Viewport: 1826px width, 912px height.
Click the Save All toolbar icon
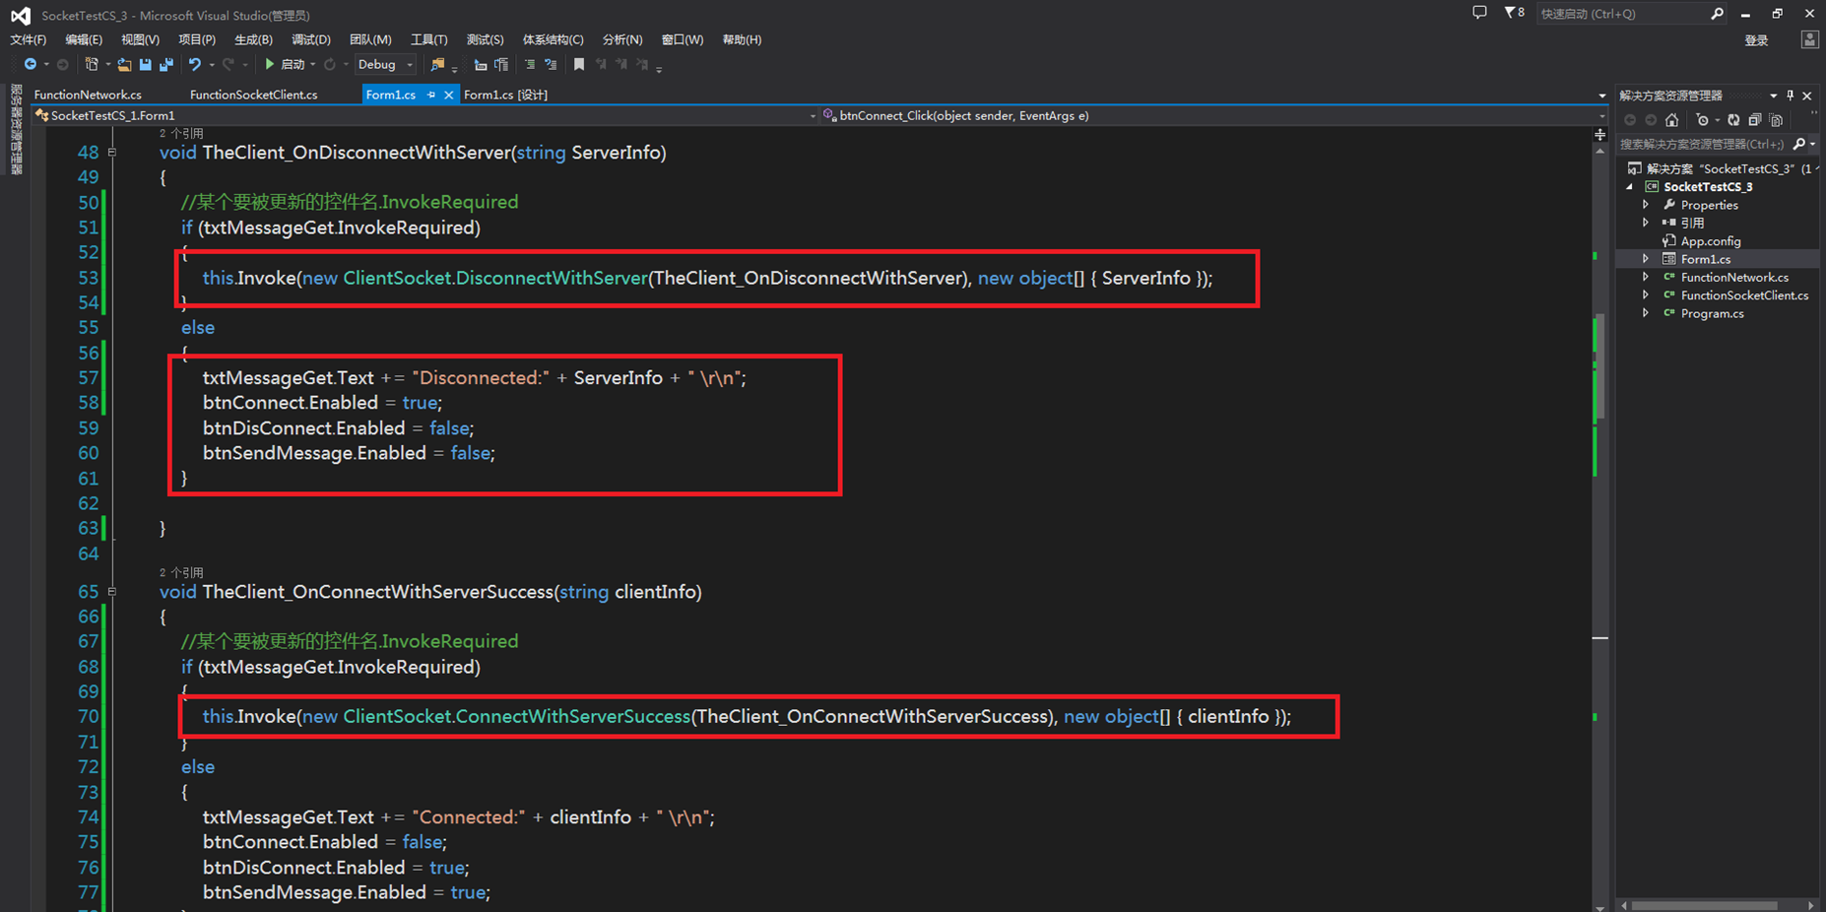(166, 65)
